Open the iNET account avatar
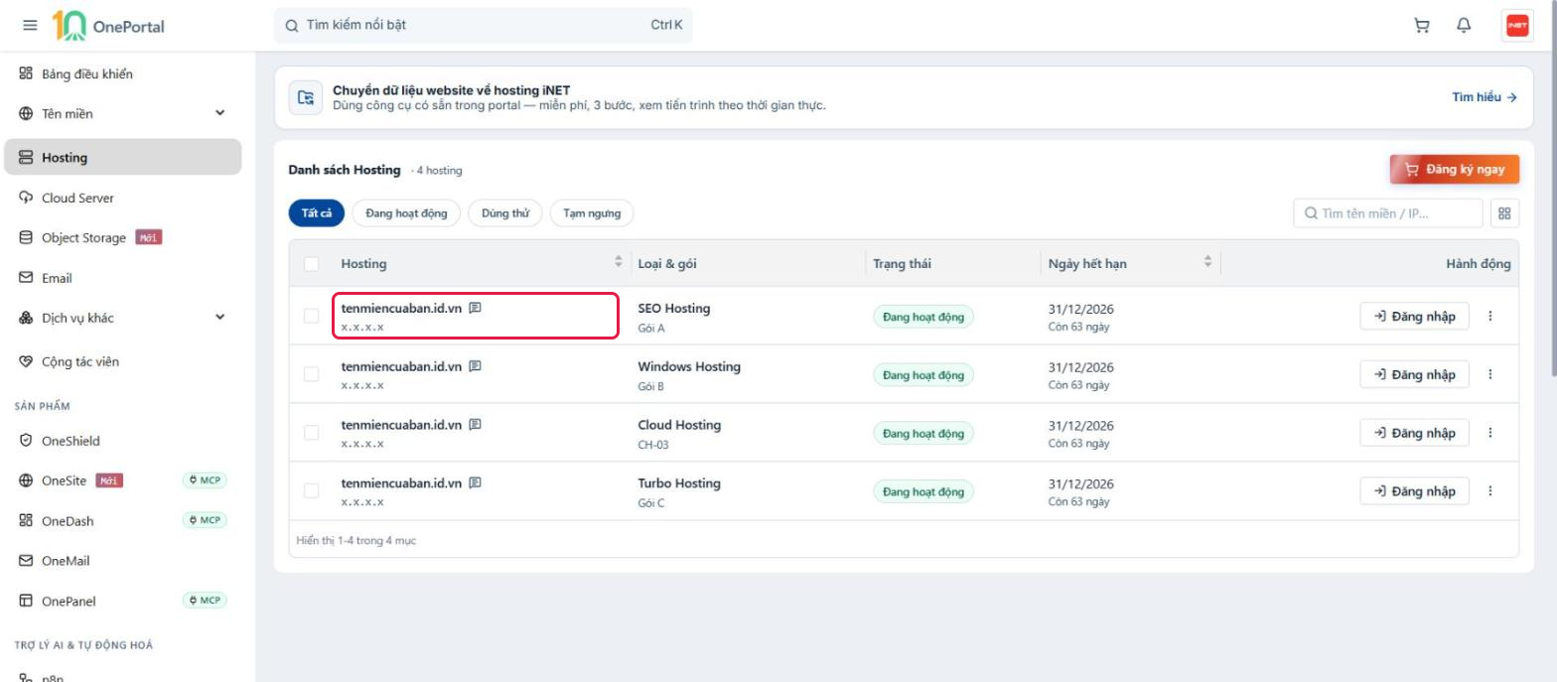The height and width of the screenshot is (682, 1557). coord(1517,26)
